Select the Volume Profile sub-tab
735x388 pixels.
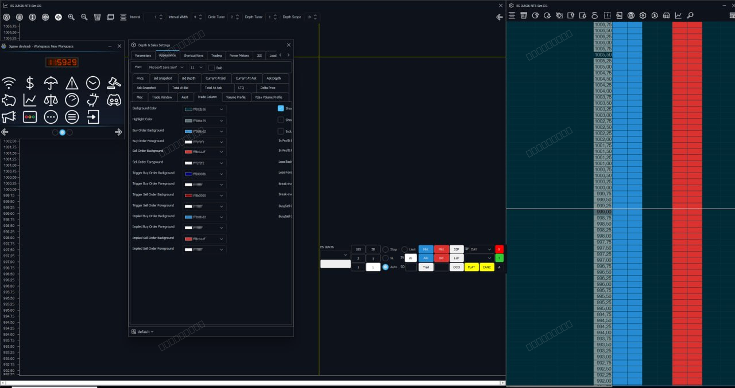click(x=236, y=97)
